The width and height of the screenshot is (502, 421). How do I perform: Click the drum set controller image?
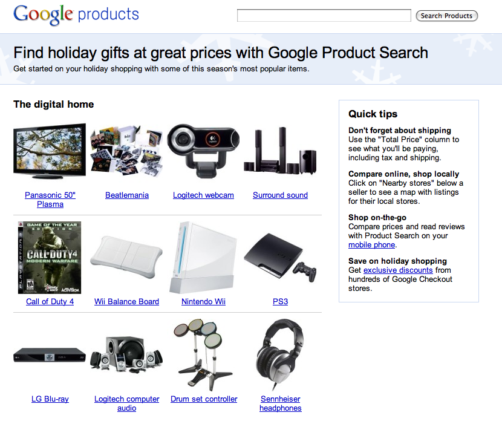point(203,355)
